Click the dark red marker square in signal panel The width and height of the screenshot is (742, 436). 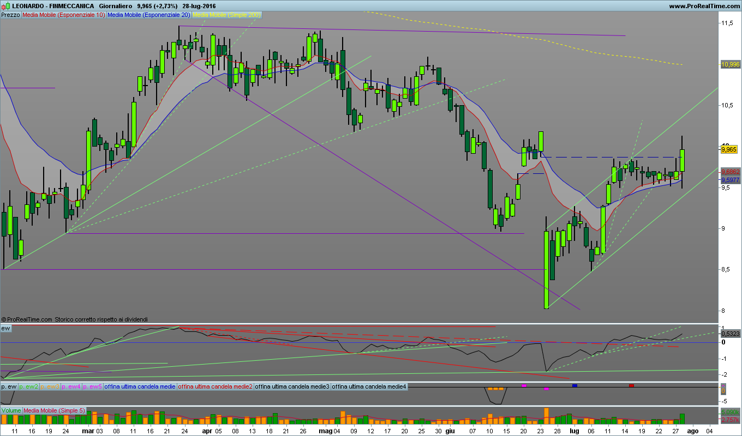tap(631, 386)
